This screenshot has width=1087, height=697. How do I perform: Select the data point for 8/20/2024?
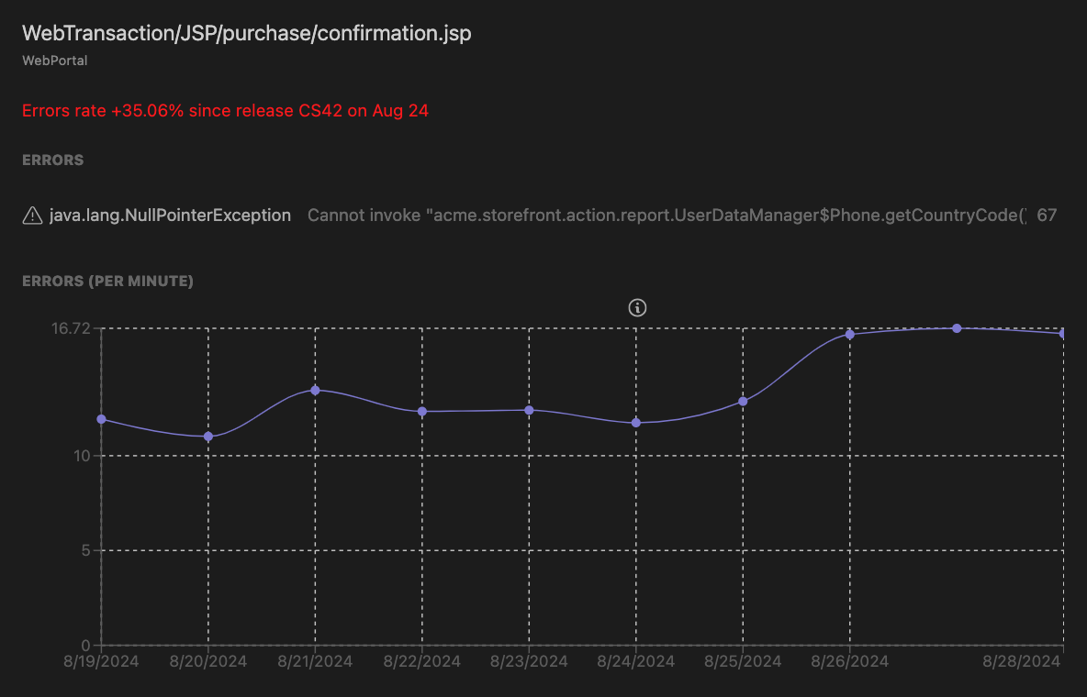[x=208, y=437]
